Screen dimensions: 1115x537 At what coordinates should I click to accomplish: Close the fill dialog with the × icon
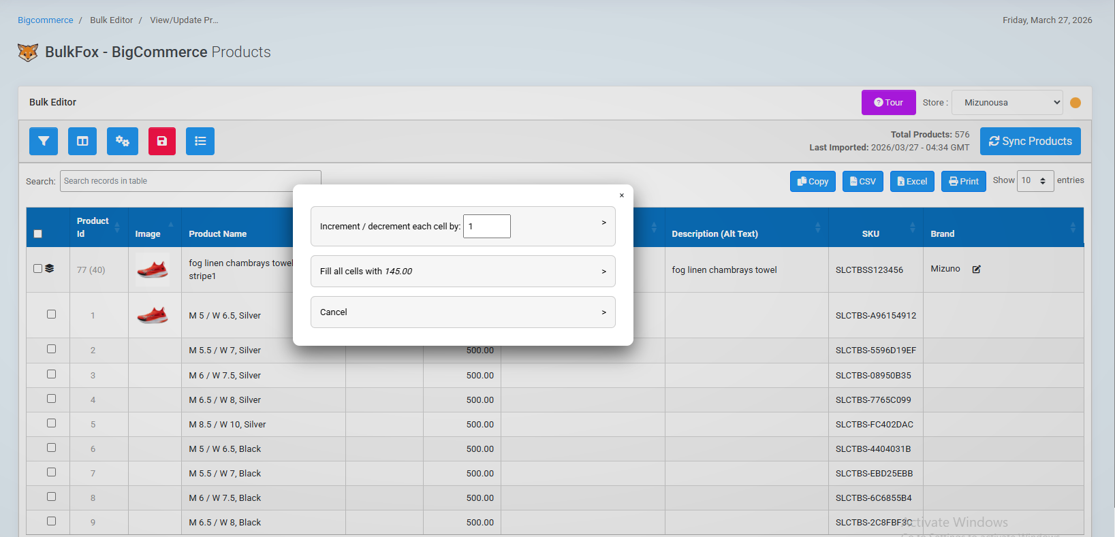pyautogui.click(x=622, y=195)
